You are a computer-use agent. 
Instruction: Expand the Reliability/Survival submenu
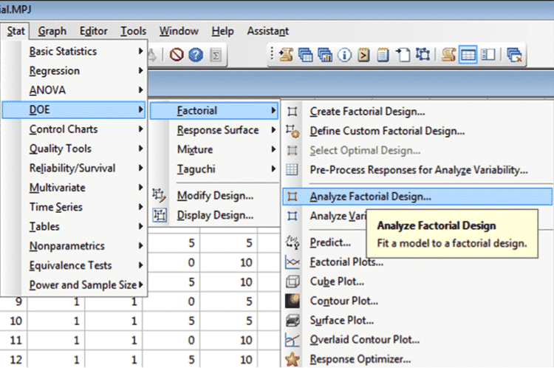(x=74, y=168)
